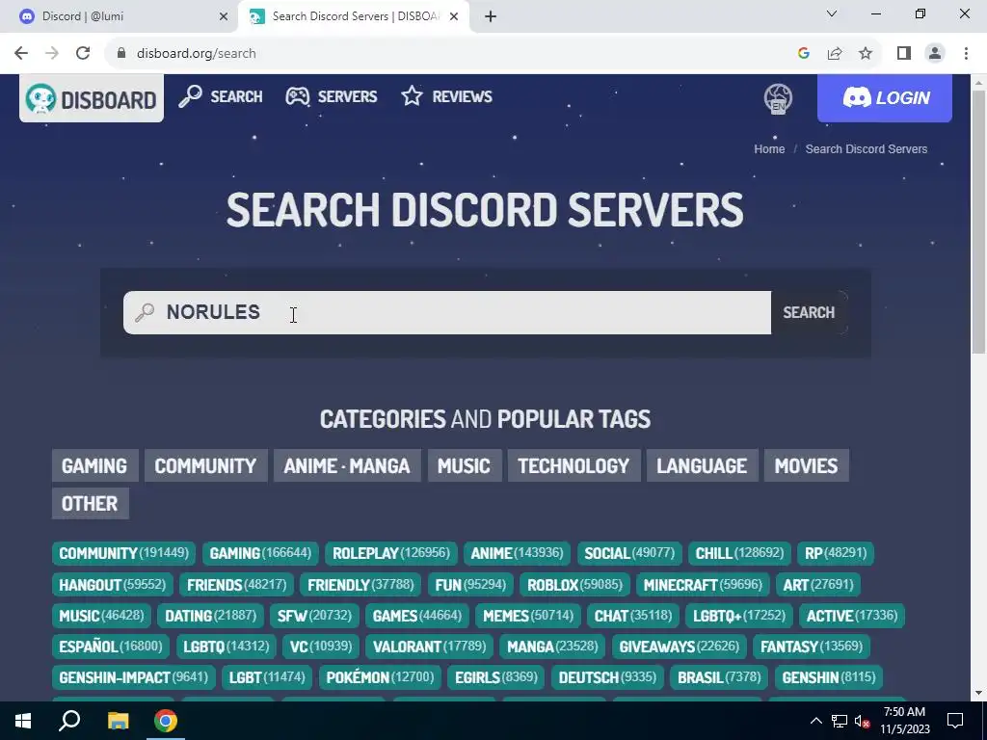Click Search Discord Servers breadcrumb
Viewport: 987px width, 740px height.
[867, 149]
